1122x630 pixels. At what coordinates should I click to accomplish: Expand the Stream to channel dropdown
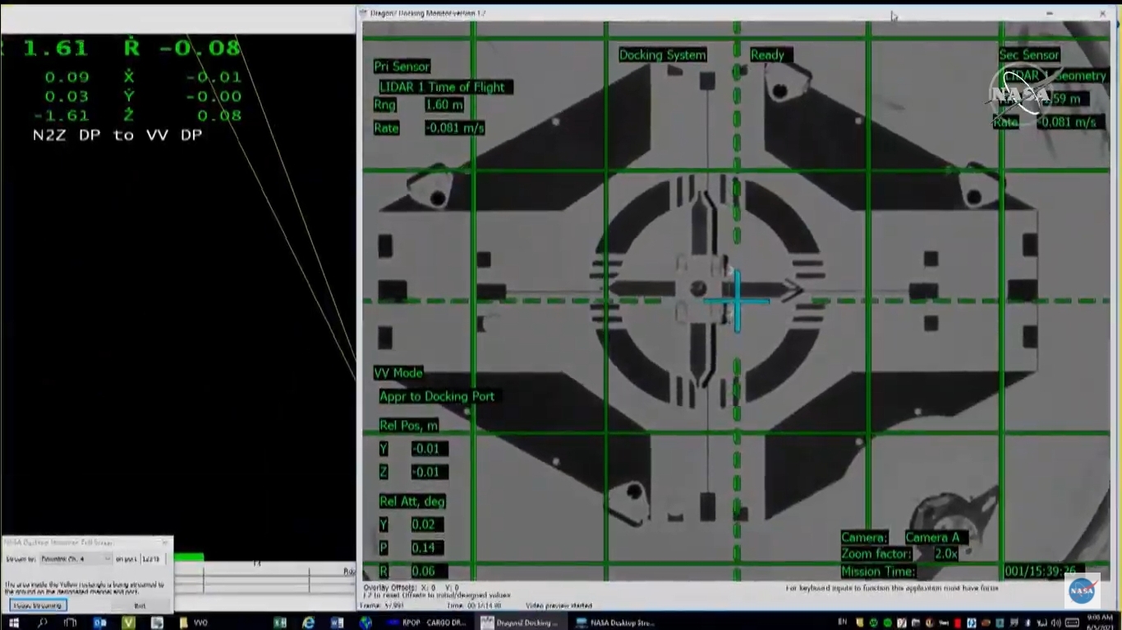75,559
